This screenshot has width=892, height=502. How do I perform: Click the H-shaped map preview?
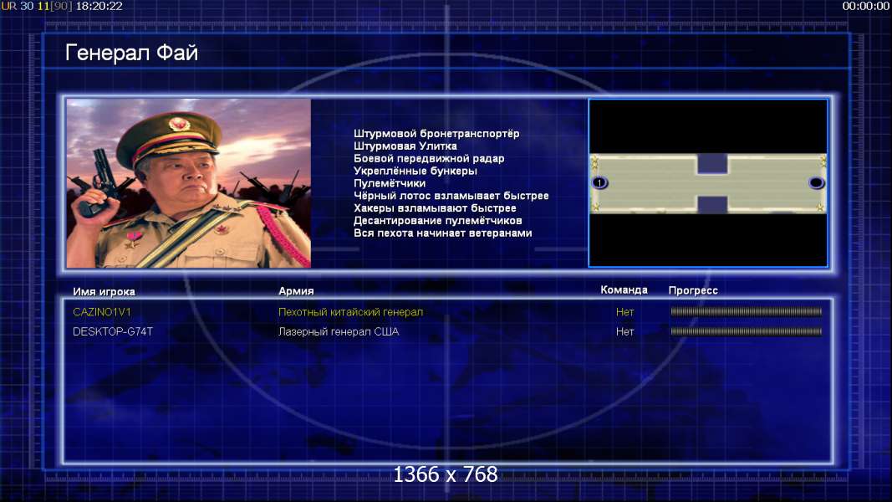click(708, 182)
